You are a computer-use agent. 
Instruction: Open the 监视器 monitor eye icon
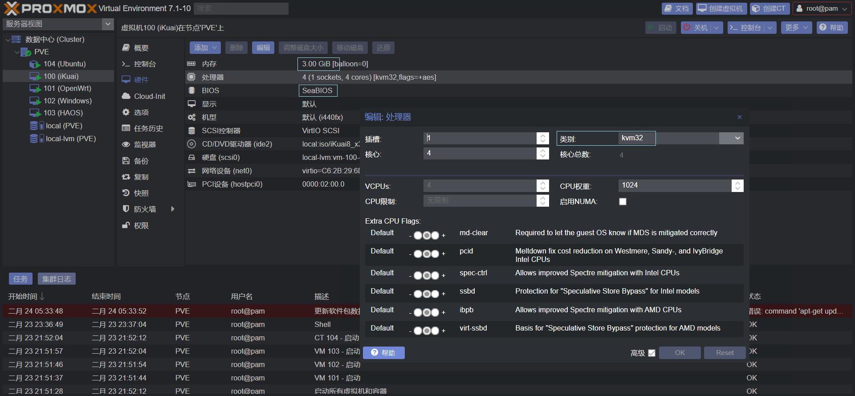[126, 144]
